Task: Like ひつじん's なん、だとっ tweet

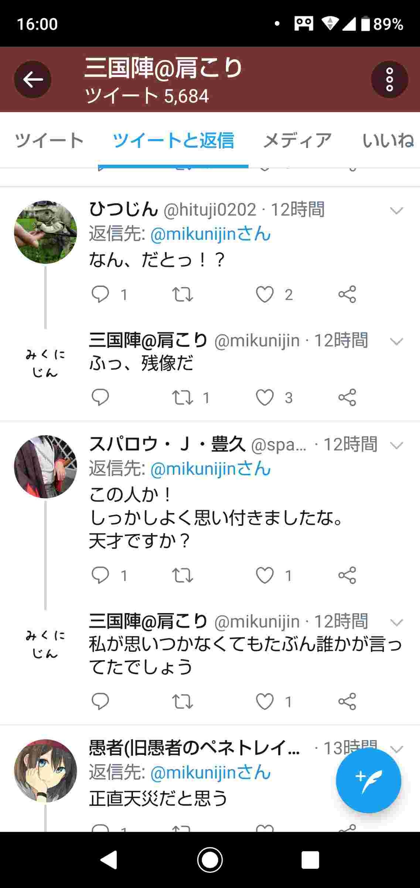Action: coord(265,295)
